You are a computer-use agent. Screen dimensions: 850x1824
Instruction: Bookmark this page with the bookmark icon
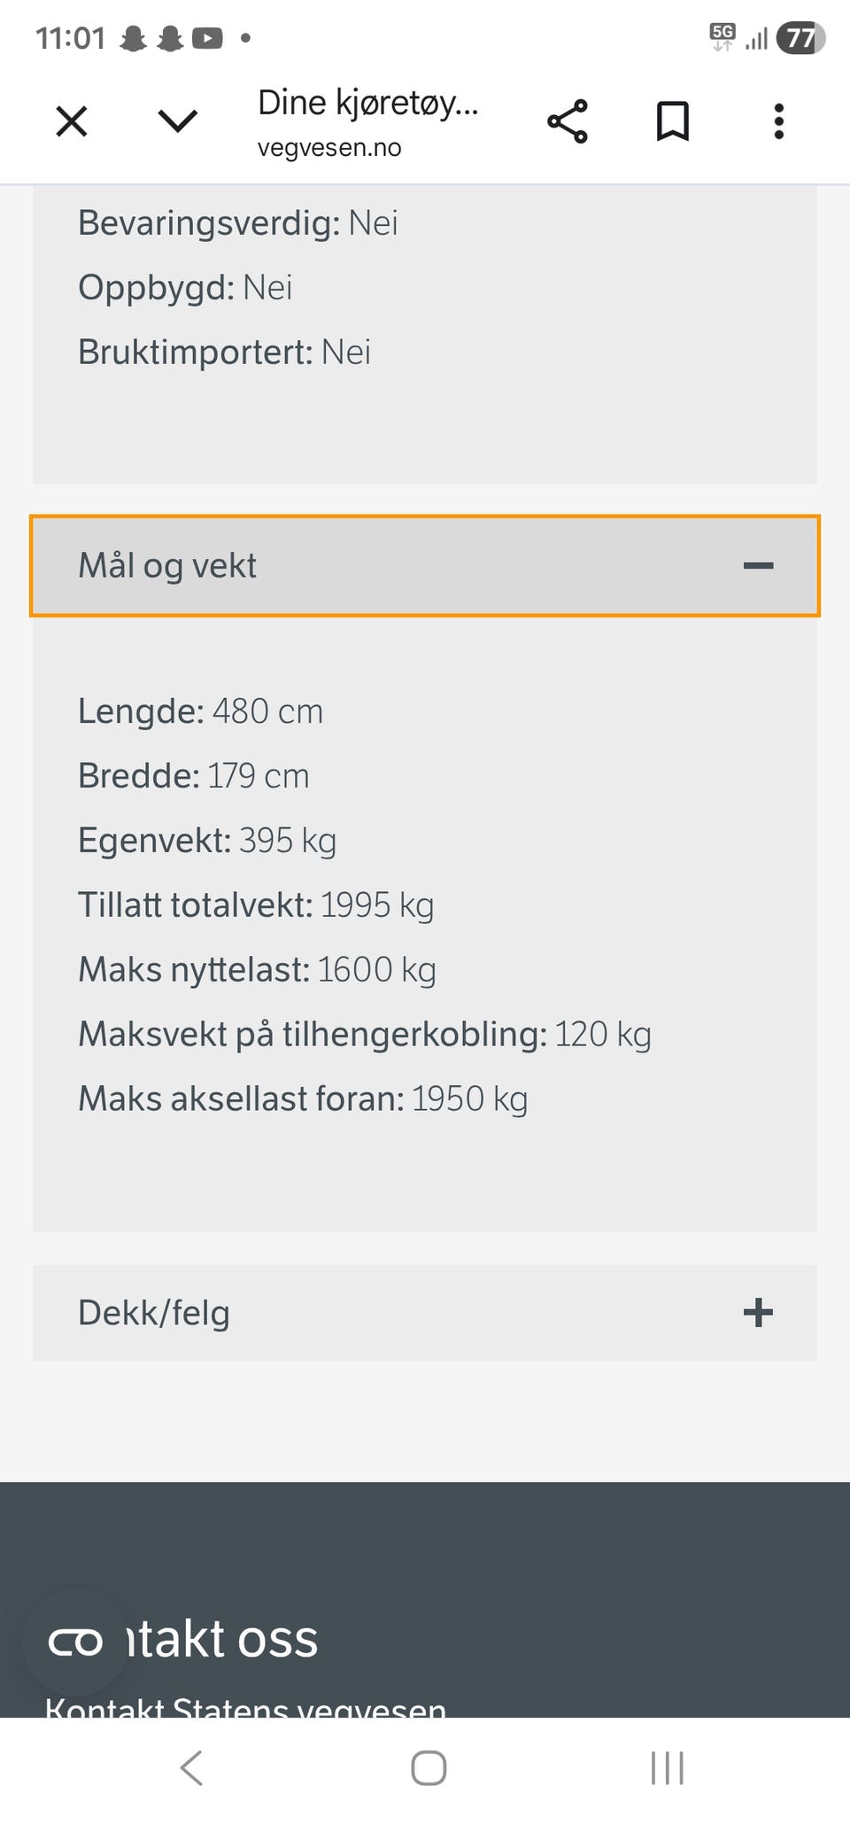(x=672, y=121)
